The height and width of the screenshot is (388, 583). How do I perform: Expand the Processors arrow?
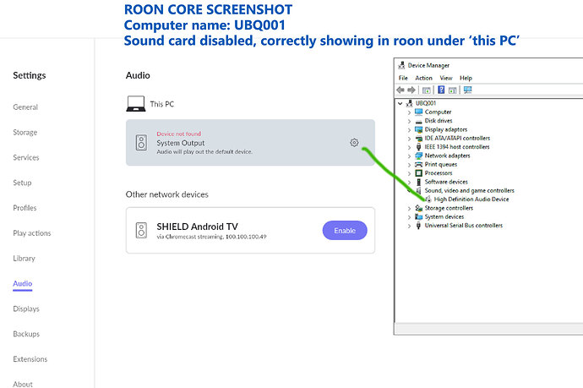point(409,173)
